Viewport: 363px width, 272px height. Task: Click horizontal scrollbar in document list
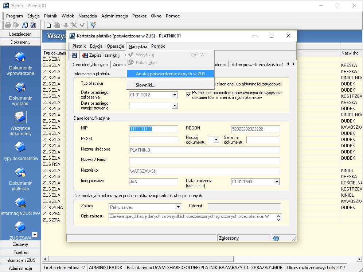pos(141,259)
